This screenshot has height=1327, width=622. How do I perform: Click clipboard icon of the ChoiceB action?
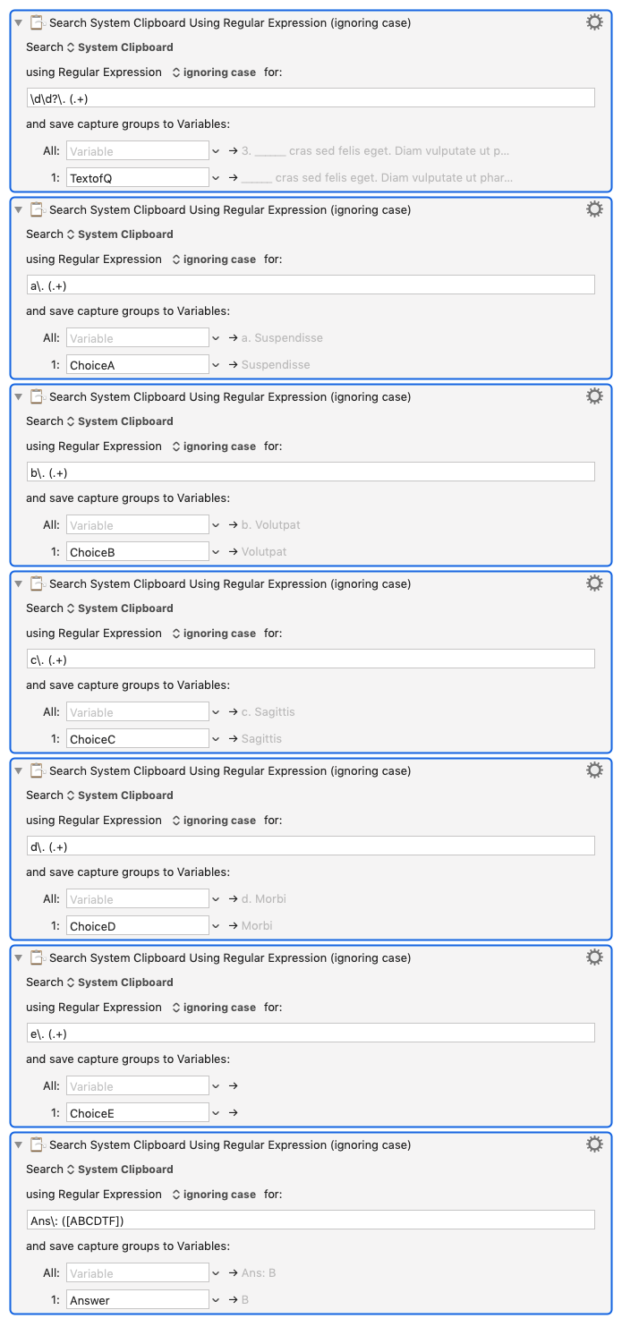(37, 396)
